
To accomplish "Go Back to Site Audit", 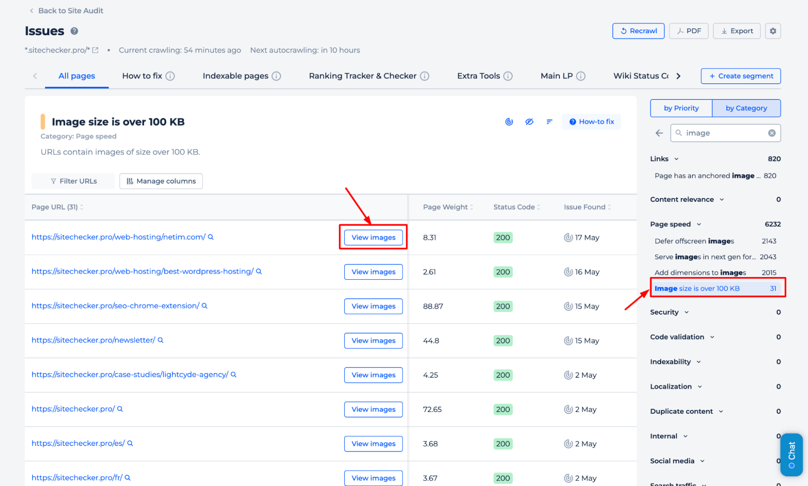I will point(67,11).
